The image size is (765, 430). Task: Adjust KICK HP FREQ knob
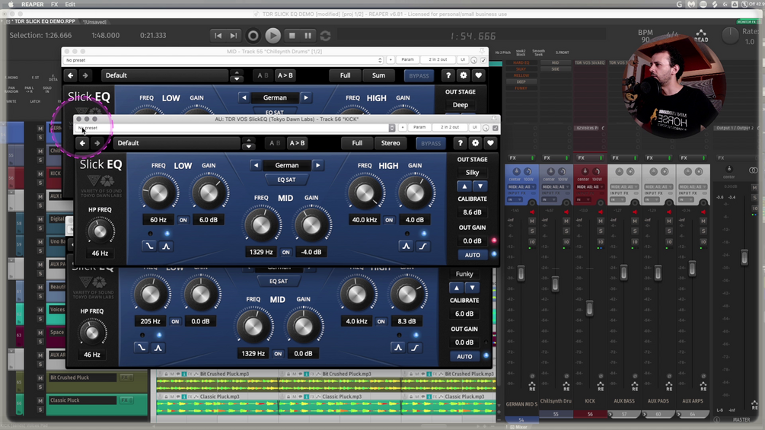pos(100,232)
